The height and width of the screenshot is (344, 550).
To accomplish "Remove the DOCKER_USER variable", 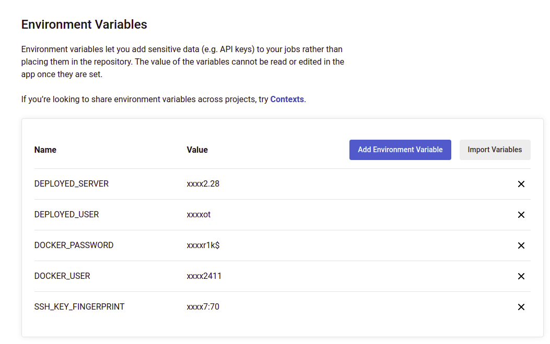I will coord(521,276).
